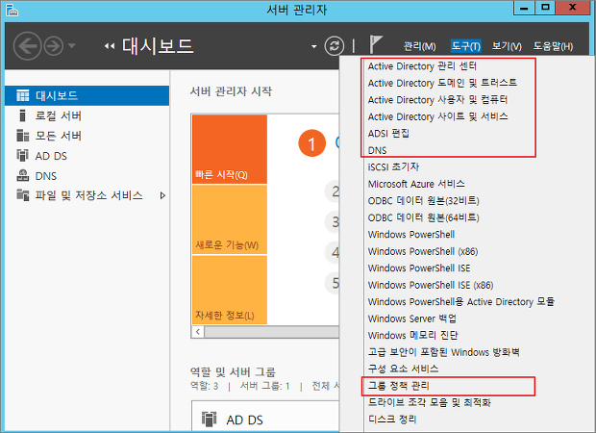Open Windows 메모리 진단
Image resolution: width=596 pixels, height=433 pixels.
(x=412, y=335)
